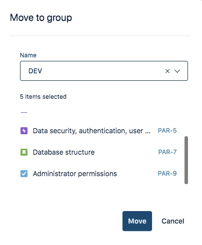Expand the Name dropdown chevron
Viewport: 202px width, 245px height.
coord(177,71)
